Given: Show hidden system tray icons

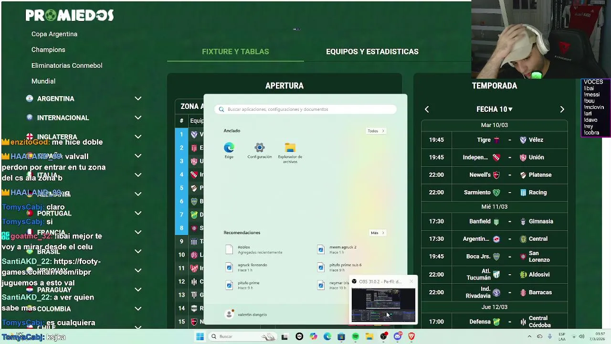Looking at the screenshot, I should click(x=529, y=336).
